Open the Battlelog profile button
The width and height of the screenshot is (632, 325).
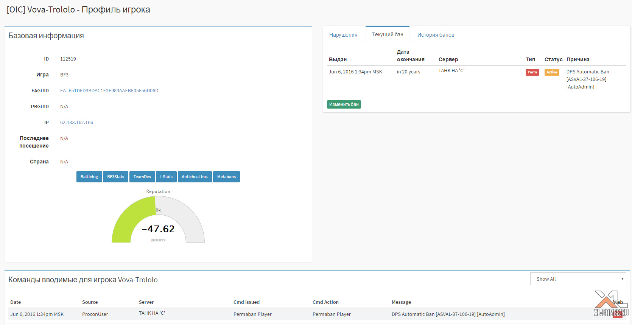89,177
